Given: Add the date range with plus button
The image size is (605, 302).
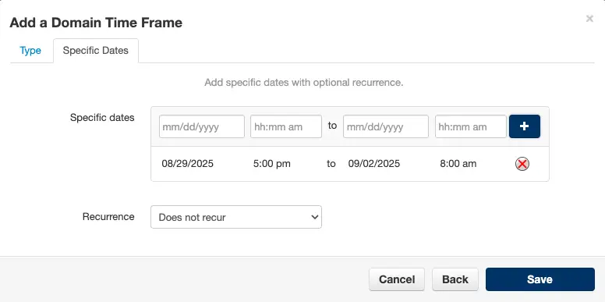Looking at the screenshot, I should [525, 126].
